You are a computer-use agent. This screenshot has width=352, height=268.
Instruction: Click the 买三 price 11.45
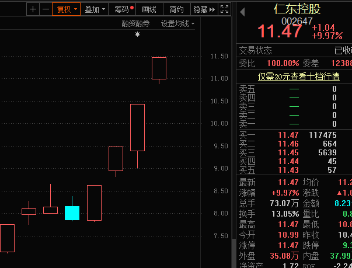click(288, 152)
